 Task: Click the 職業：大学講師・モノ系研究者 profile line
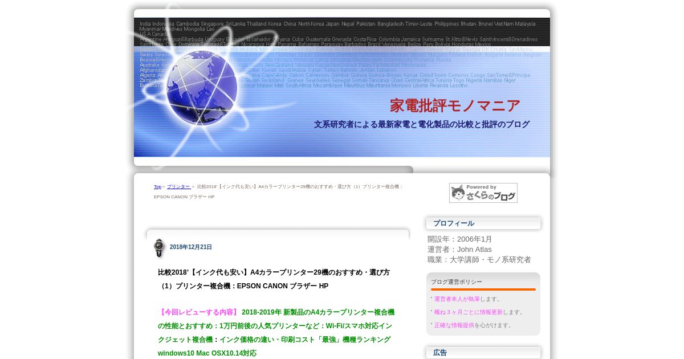pyautogui.click(x=479, y=260)
